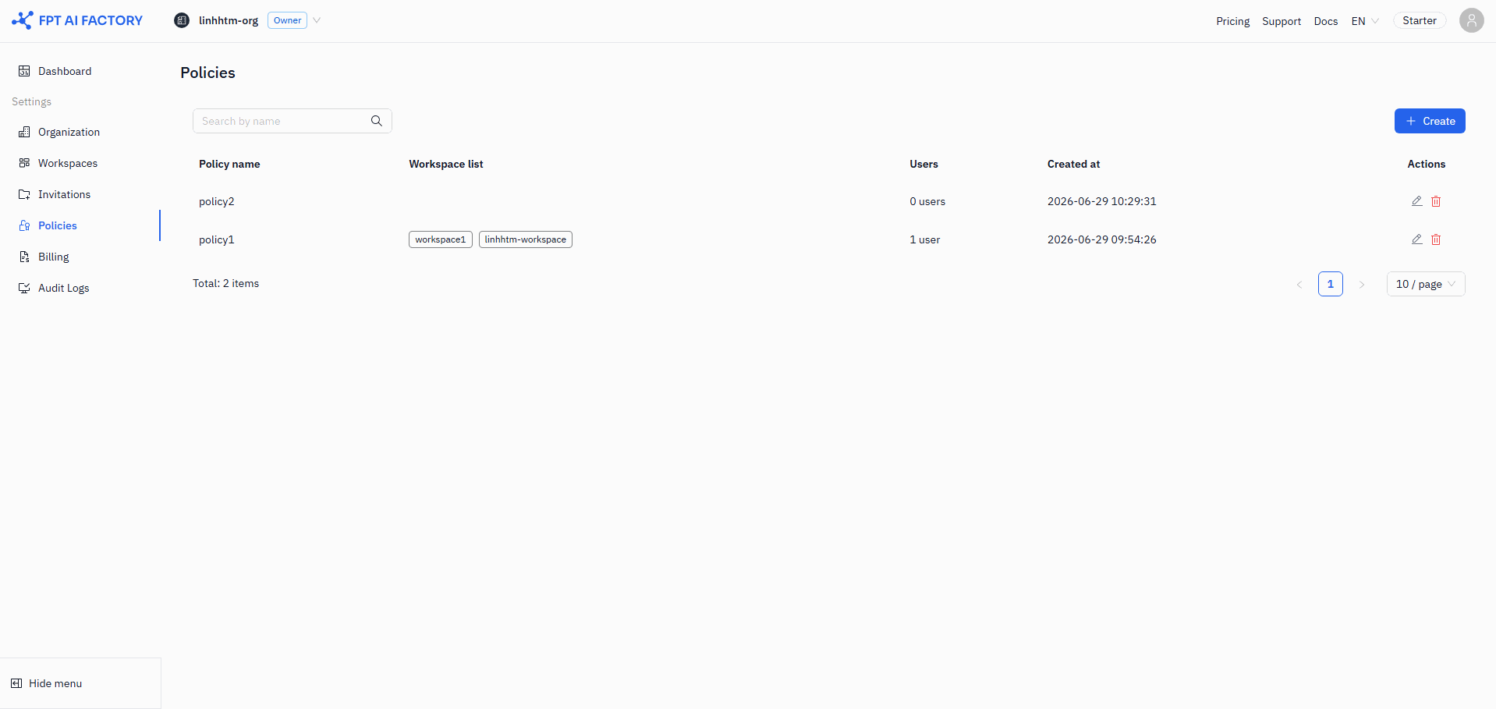Click the Users column header
The height and width of the screenshot is (709, 1496).
pos(923,164)
